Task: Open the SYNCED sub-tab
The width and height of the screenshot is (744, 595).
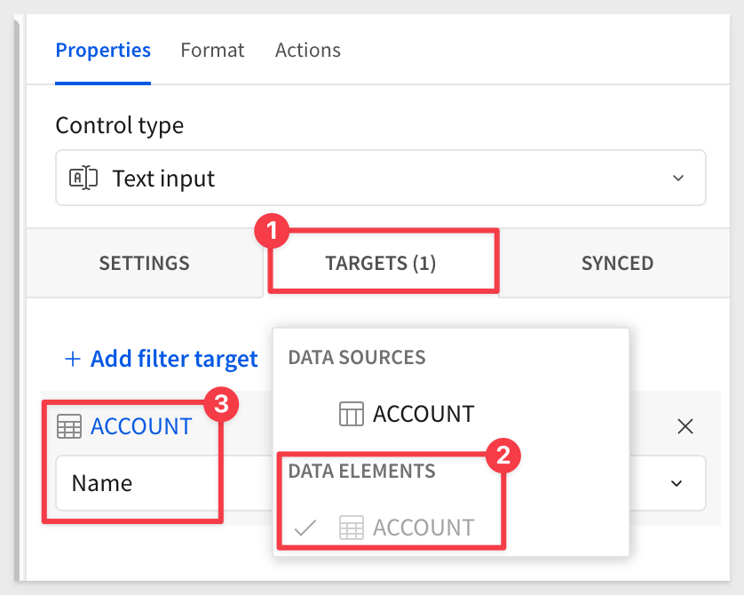Action: click(617, 264)
